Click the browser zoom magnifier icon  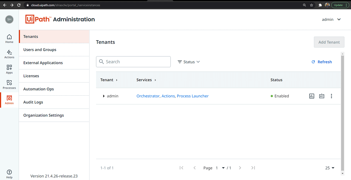tap(304, 5)
